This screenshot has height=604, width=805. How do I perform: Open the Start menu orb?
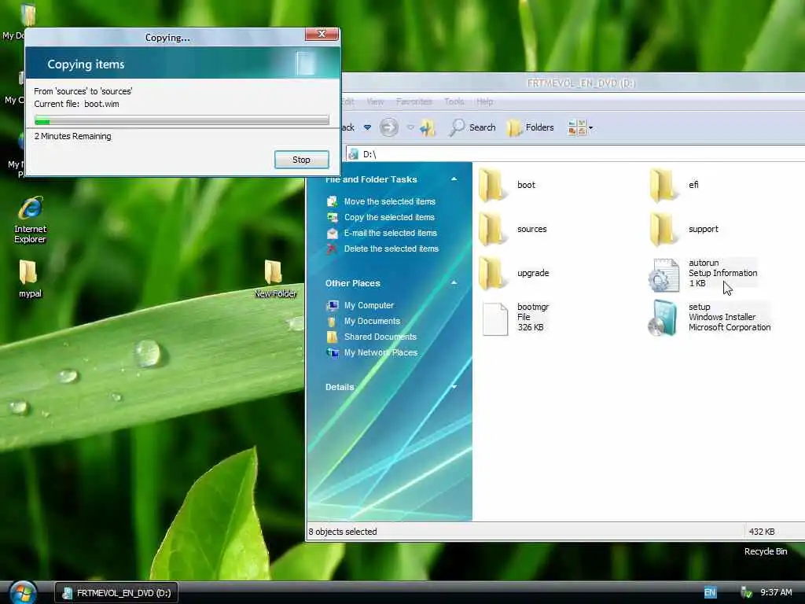tap(23, 593)
